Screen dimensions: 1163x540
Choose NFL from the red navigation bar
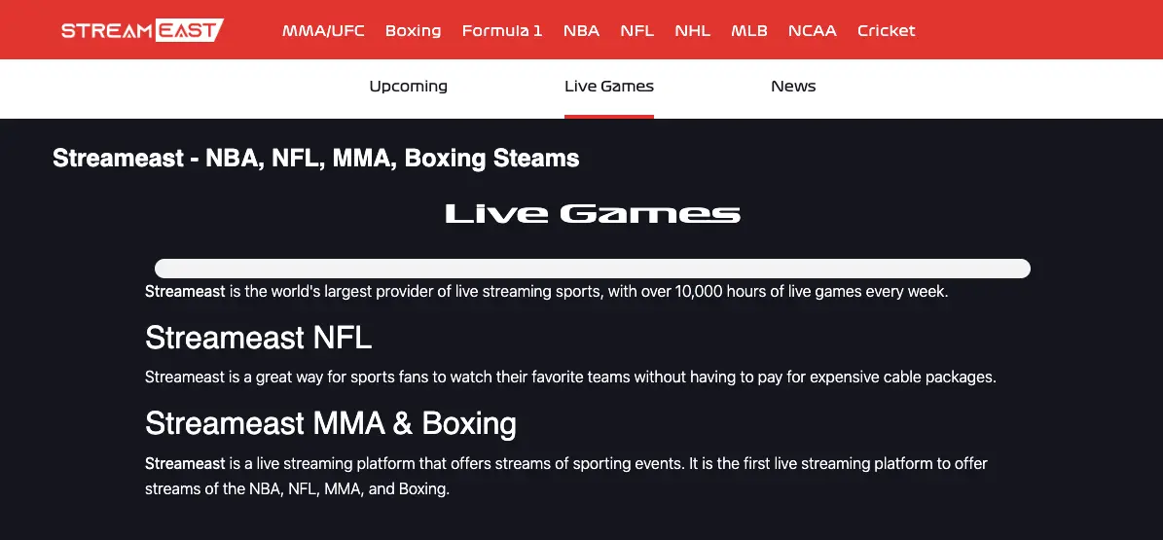637,31
